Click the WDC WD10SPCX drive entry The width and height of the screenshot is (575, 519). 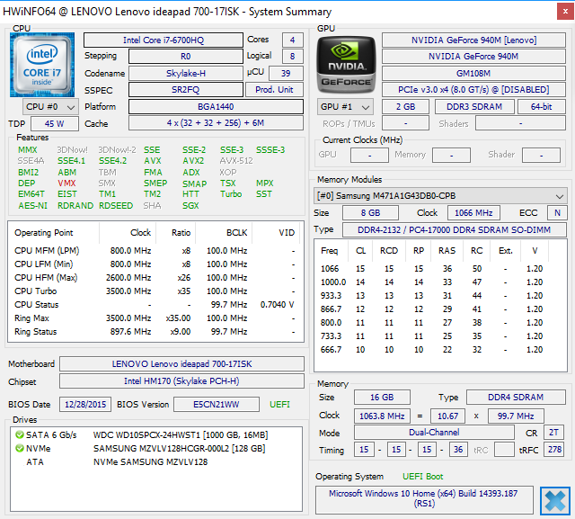tap(179, 435)
